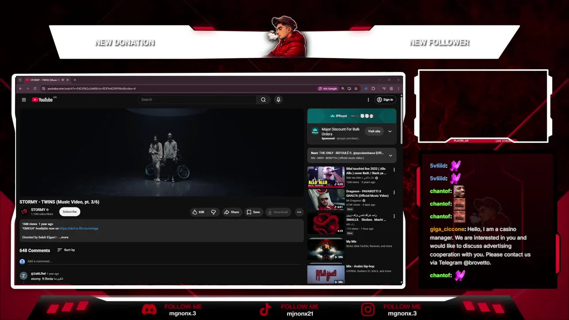Click the commenter avatar letter Z
Viewport: 569px width, 320px height.
click(24, 276)
